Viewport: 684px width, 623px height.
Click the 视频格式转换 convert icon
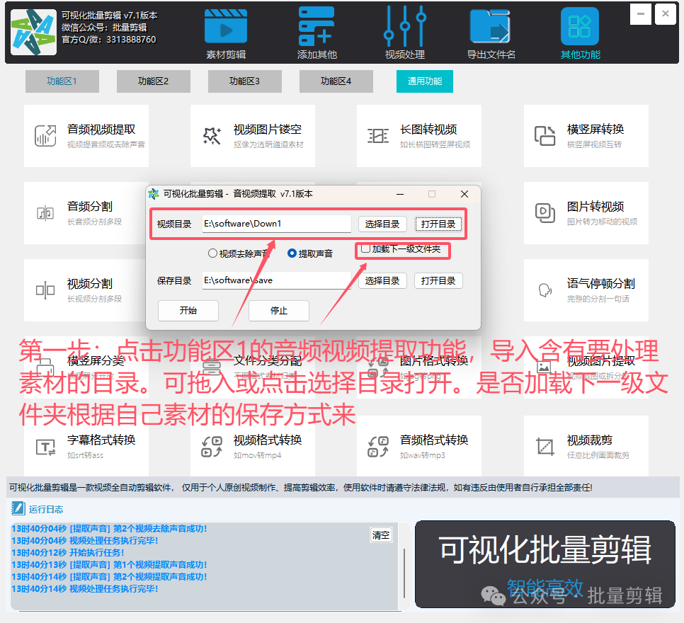pyautogui.click(x=212, y=447)
